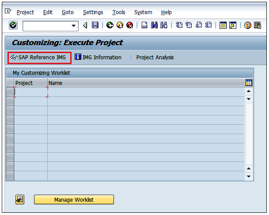Click the Customize Local Layout icon

pos(258,26)
